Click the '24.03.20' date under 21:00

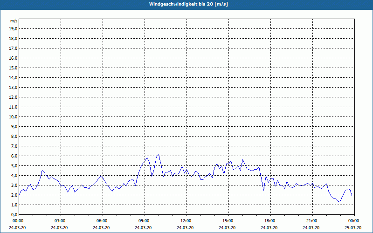[311, 228]
